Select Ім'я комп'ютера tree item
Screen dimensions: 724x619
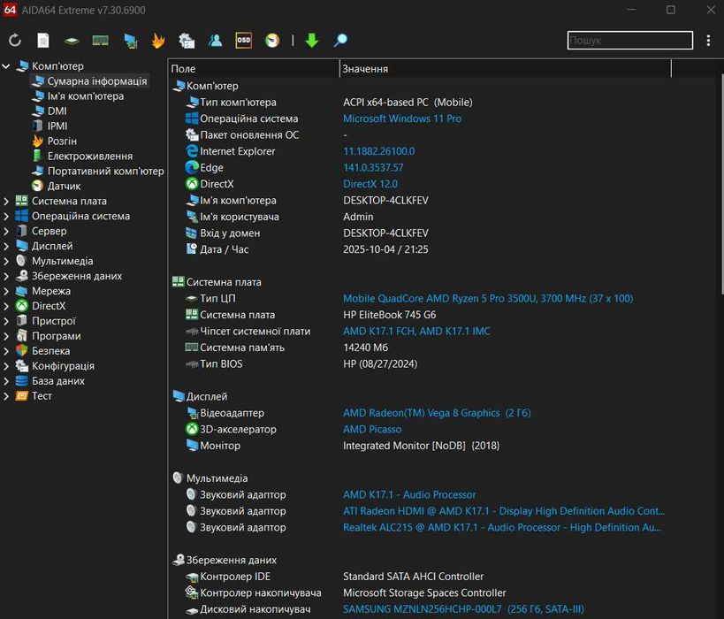tap(86, 96)
